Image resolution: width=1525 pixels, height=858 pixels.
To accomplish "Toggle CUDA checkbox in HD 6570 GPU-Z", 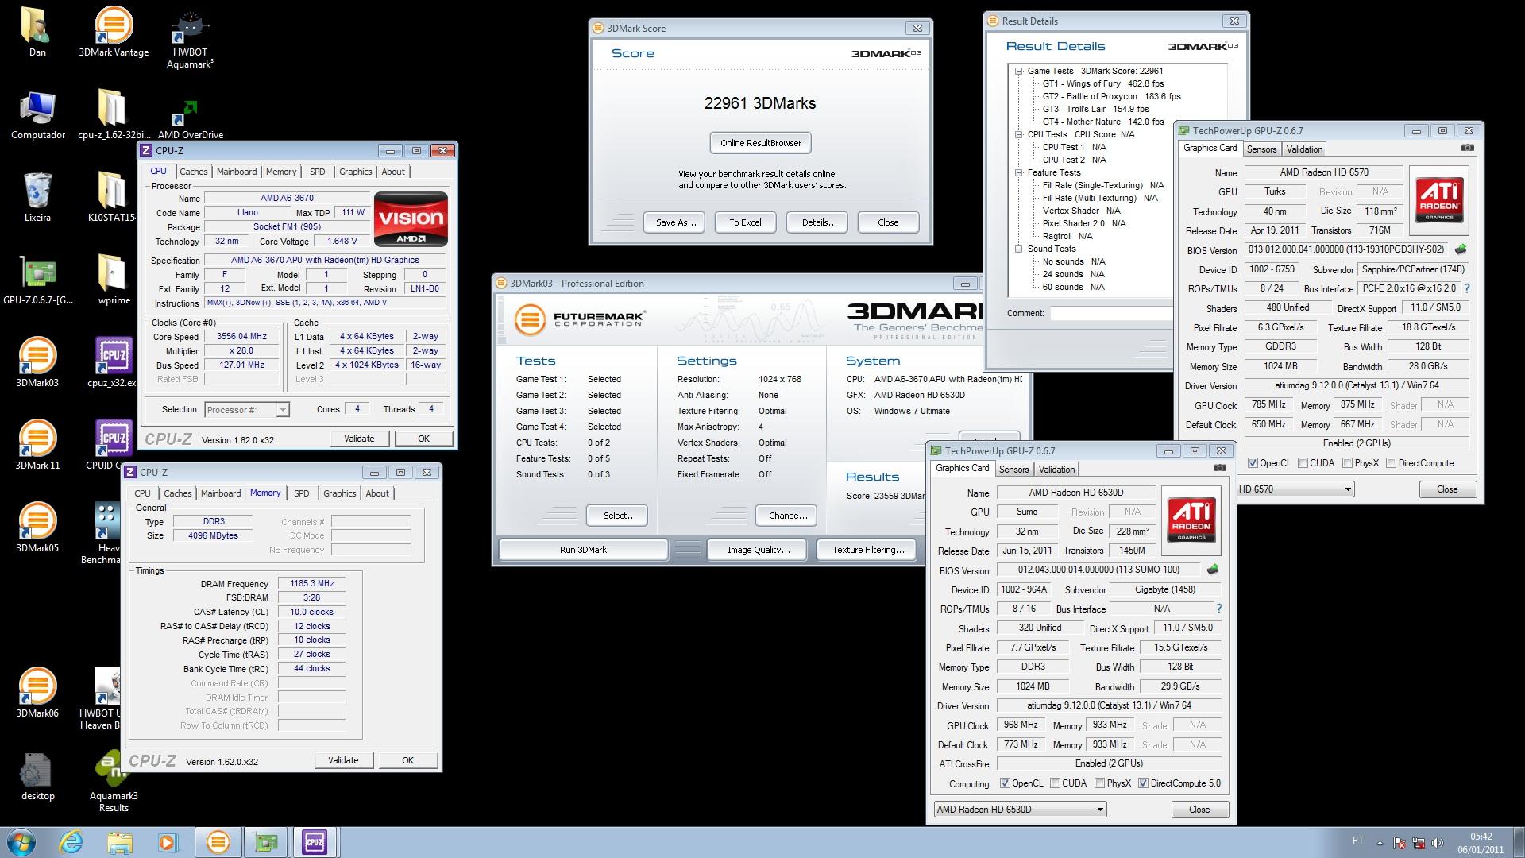I will (1303, 463).
